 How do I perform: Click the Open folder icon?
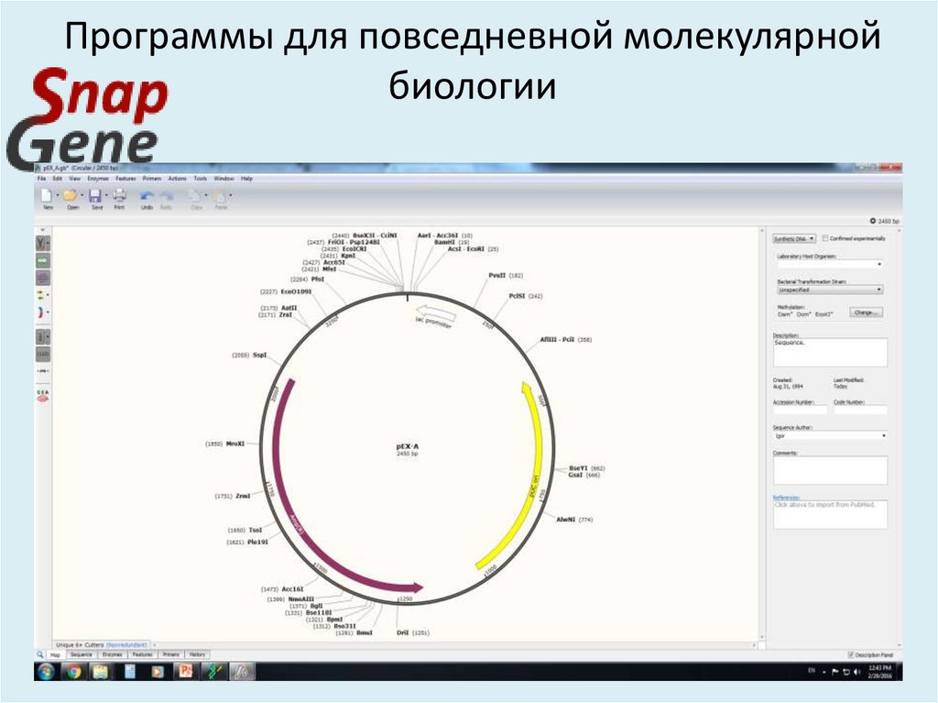72,194
